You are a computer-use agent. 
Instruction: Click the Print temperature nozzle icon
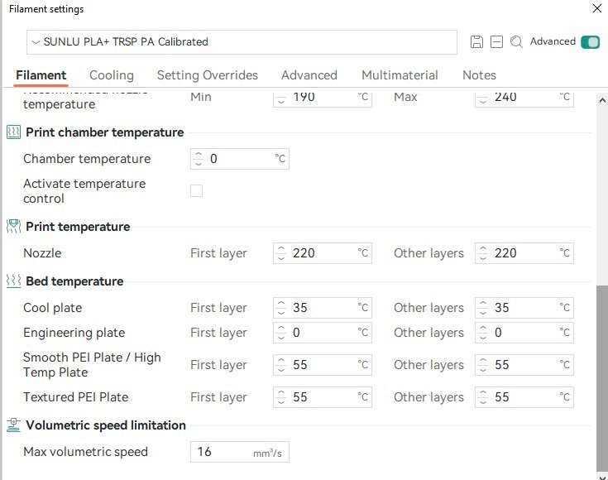pos(13,227)
